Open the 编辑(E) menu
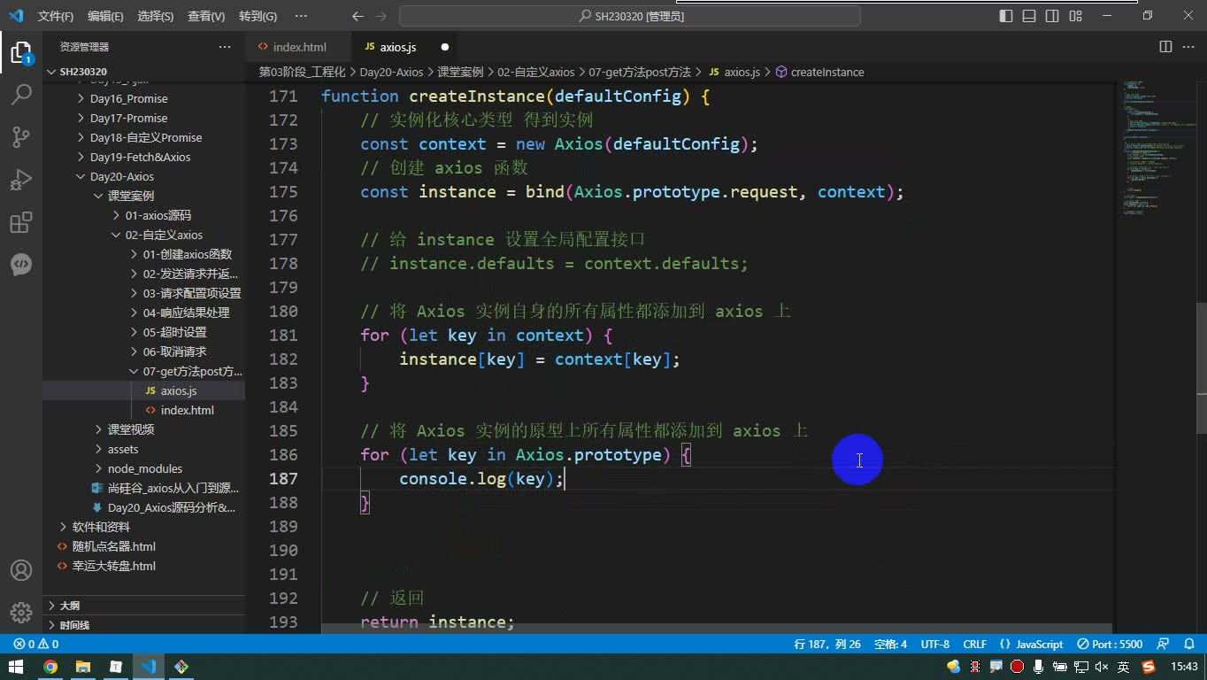 point(105,16)
